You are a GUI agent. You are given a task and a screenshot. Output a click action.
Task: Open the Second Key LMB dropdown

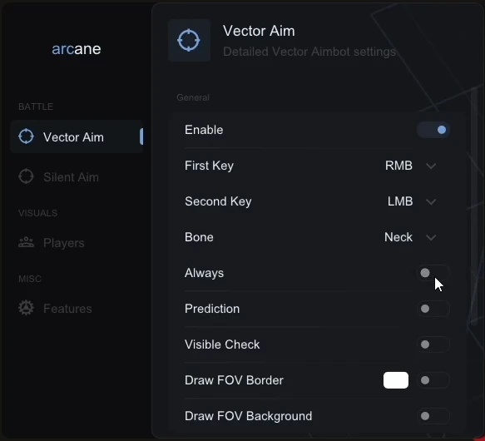point(412,201)
